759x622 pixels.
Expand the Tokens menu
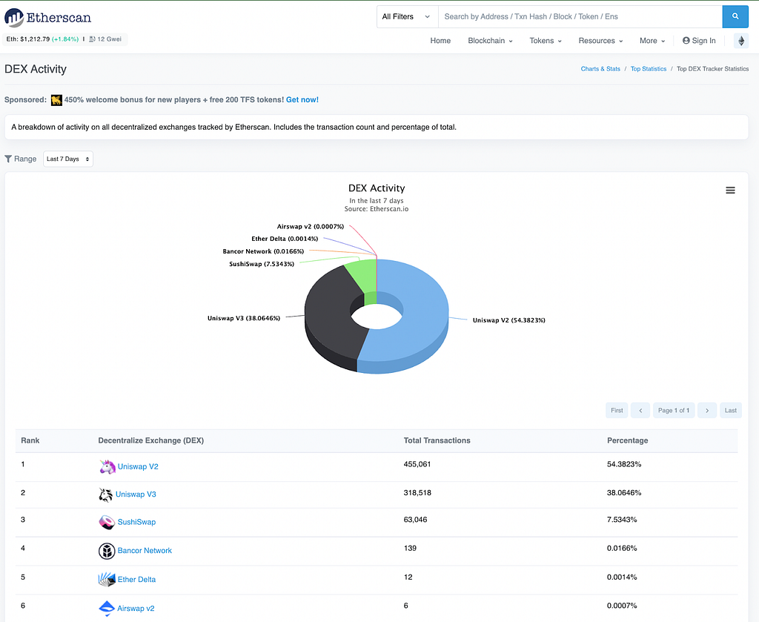[x=546, y=41]
